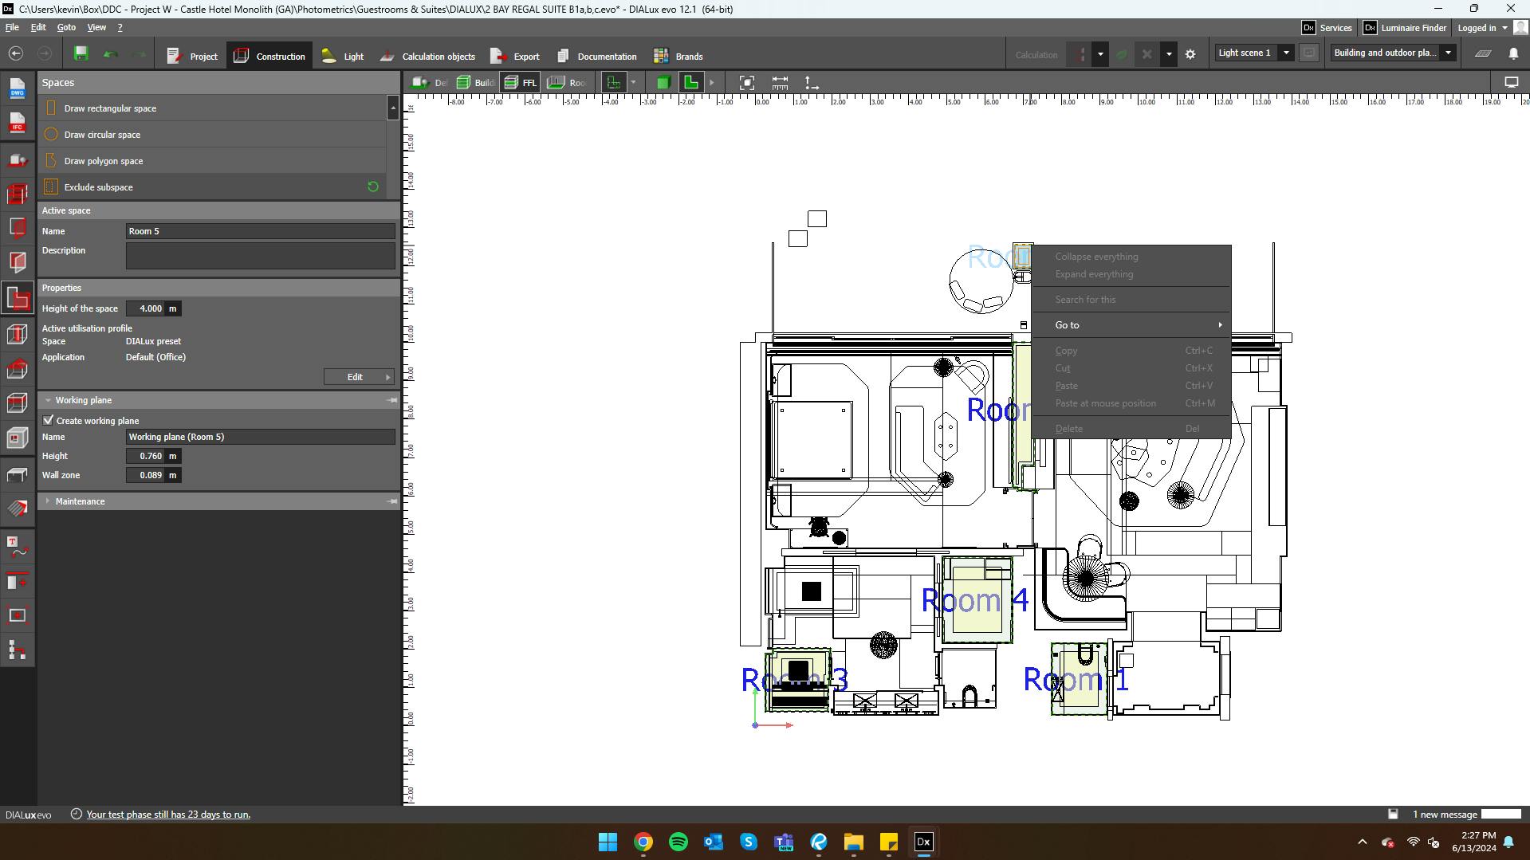Select the Draw circular space tool
The height and width of the screenshot is (860, 1530).
(102, 135)
